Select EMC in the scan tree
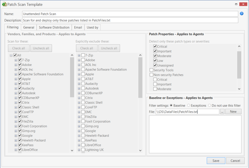Image resolution: width=249 pixels, height=168 pixels. coord(25,117)
